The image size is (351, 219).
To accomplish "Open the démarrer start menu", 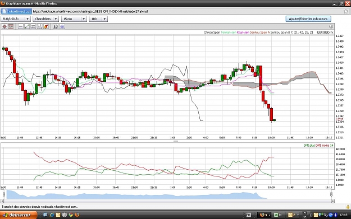I will coord(19,215).
